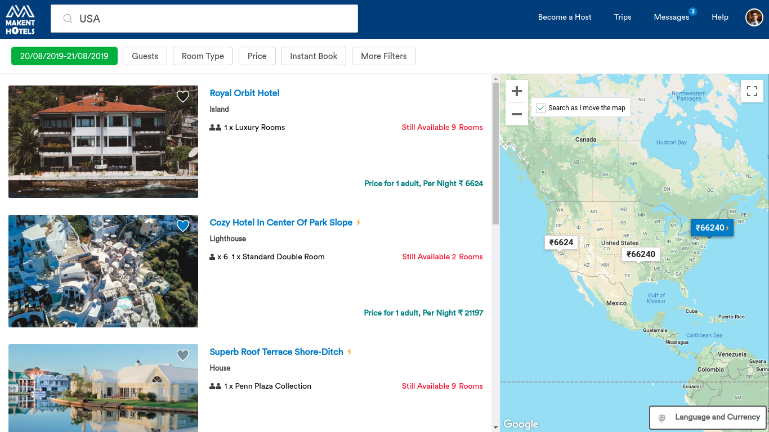Click the Still Available 2 Rooms text
The image size is (769, 432).
coord(442,257)
